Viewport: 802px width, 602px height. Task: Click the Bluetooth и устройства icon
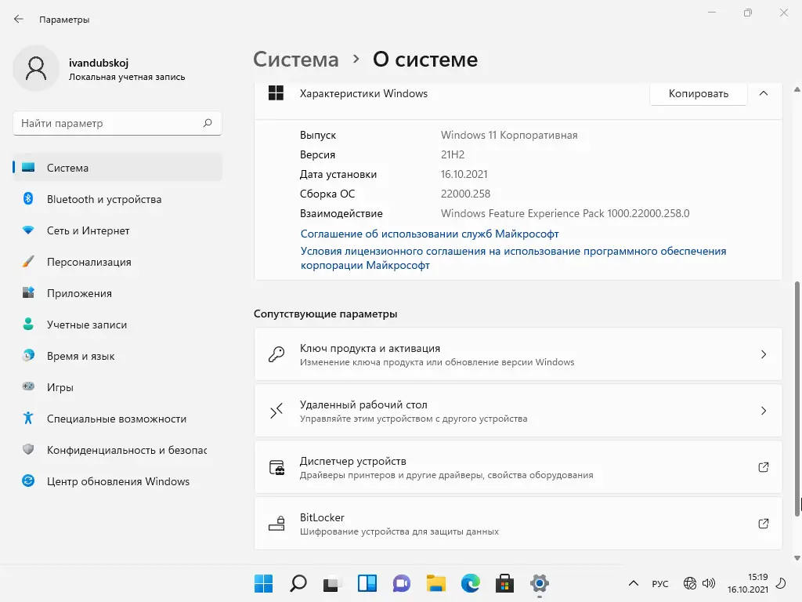[x=28, y=199]
